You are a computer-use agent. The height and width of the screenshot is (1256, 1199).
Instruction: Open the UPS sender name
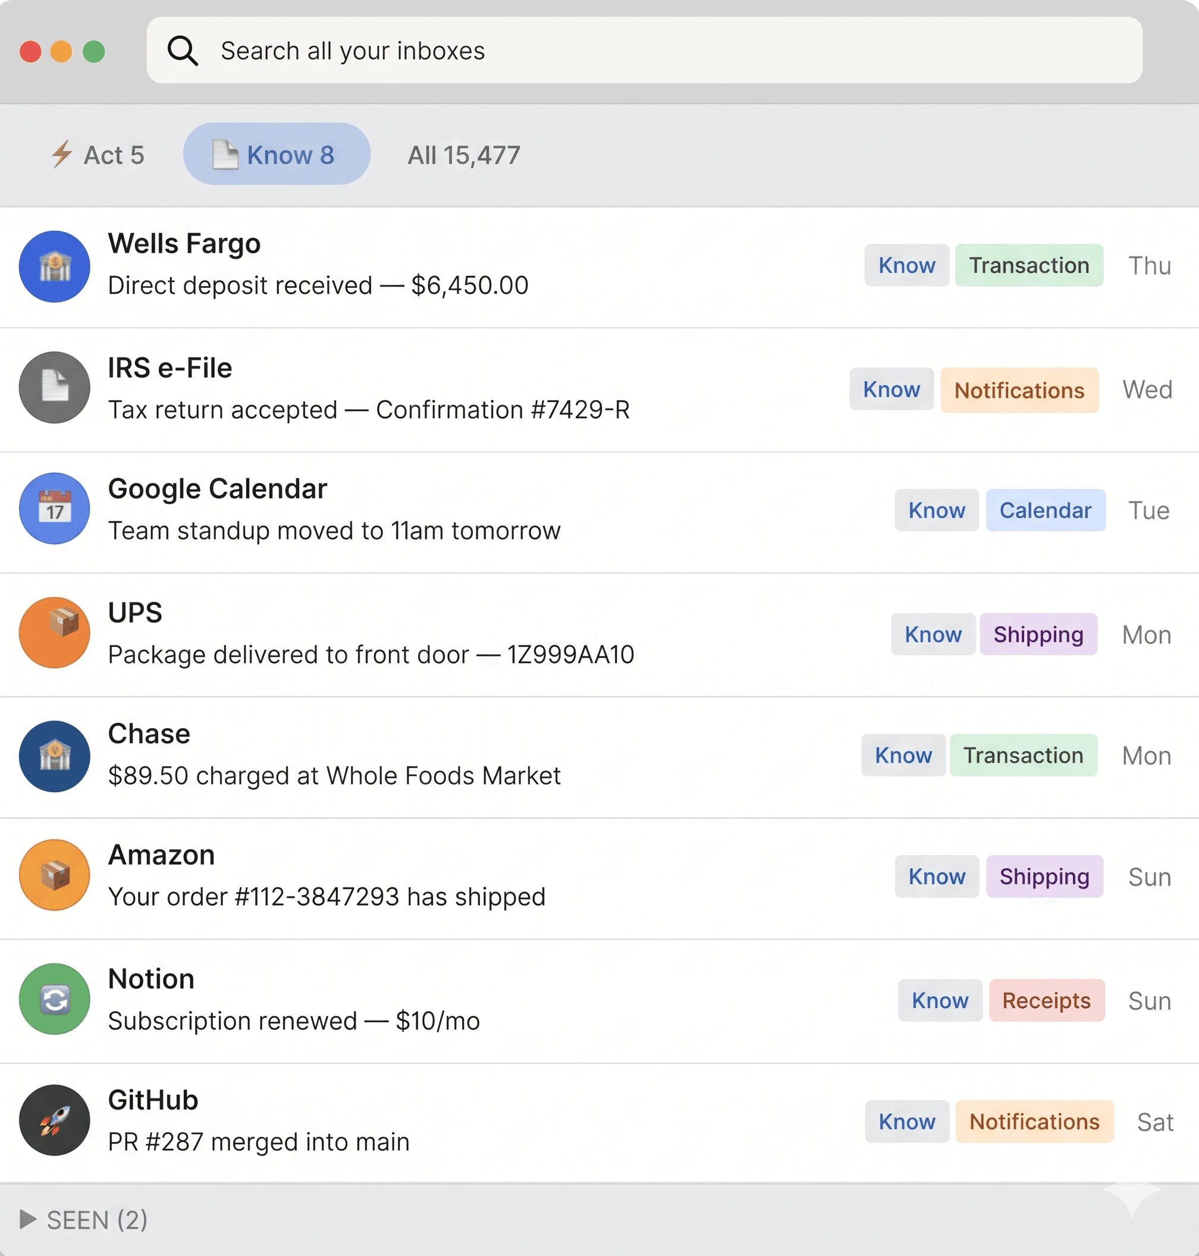[x=135, y=613]
